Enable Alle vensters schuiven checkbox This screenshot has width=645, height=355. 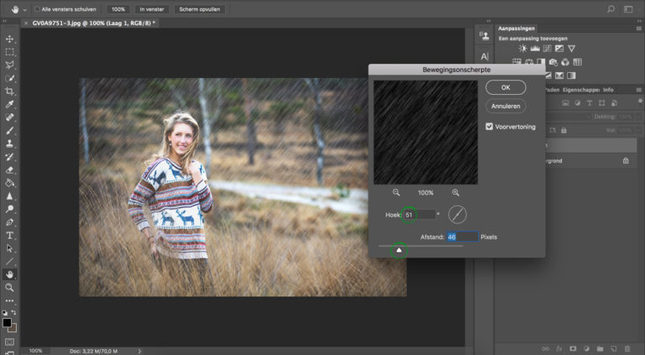[37, 9]
